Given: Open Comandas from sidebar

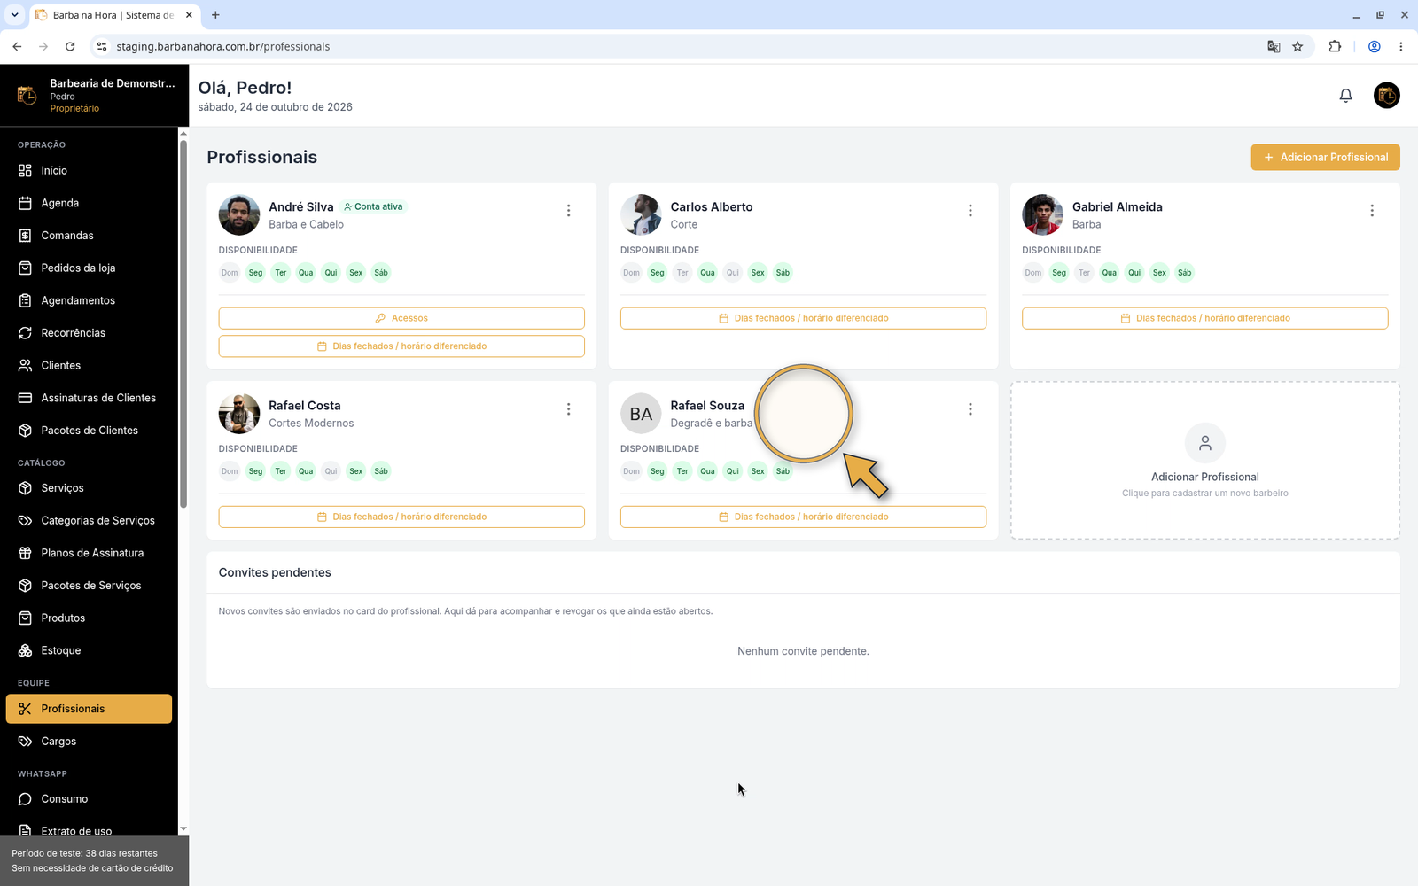Looking at the screenshot, I should 89,236.
